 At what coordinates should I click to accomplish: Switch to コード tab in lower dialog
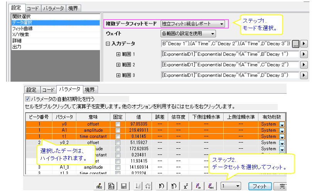pyautogui.click(x=48, y=90)
